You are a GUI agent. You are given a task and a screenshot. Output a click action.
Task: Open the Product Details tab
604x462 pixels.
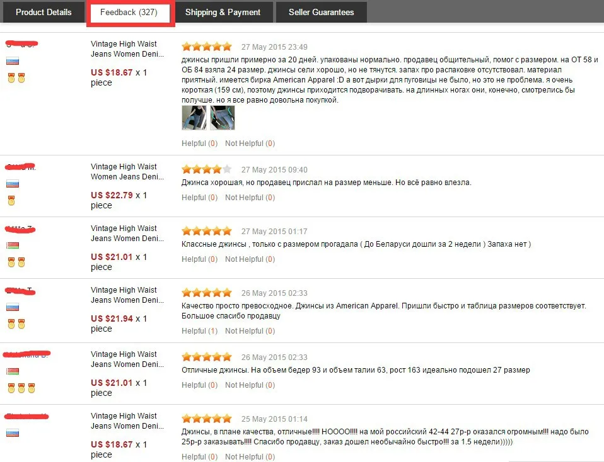[44, 13]
